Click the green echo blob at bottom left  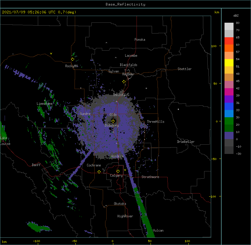pyautogui.click(x=38, y=227)
